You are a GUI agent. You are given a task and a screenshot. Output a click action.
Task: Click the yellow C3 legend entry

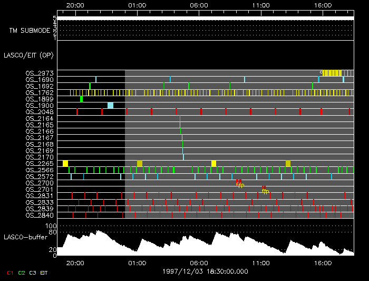pyautogui.click(x=34, y=273)
